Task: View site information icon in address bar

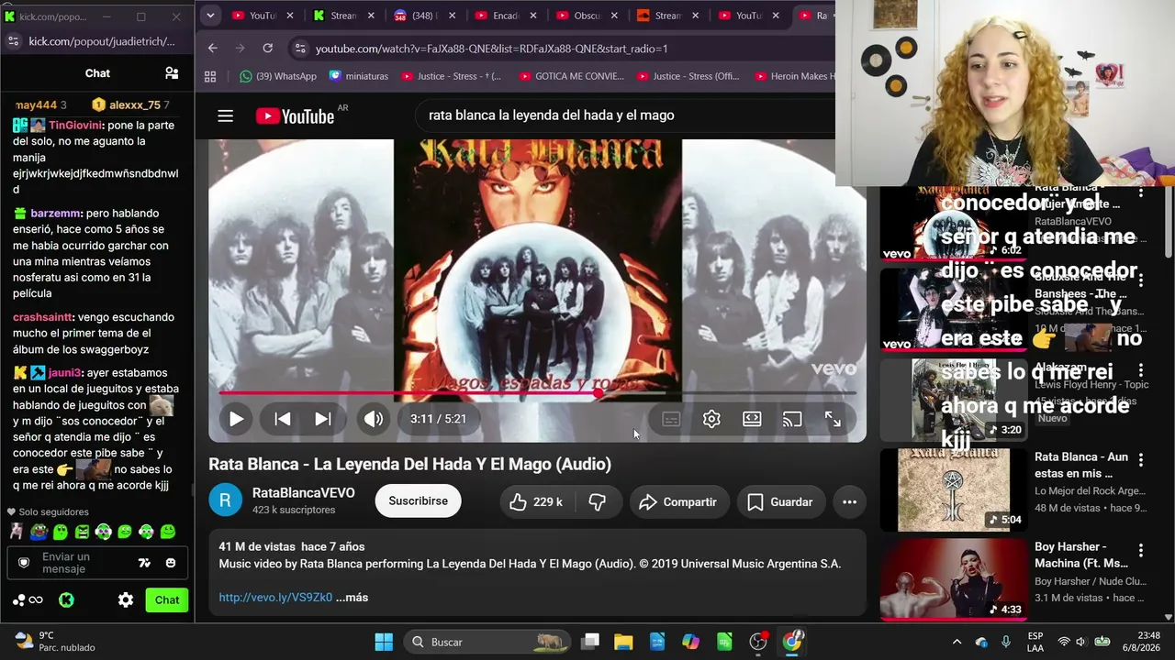Action: point(299,49)
